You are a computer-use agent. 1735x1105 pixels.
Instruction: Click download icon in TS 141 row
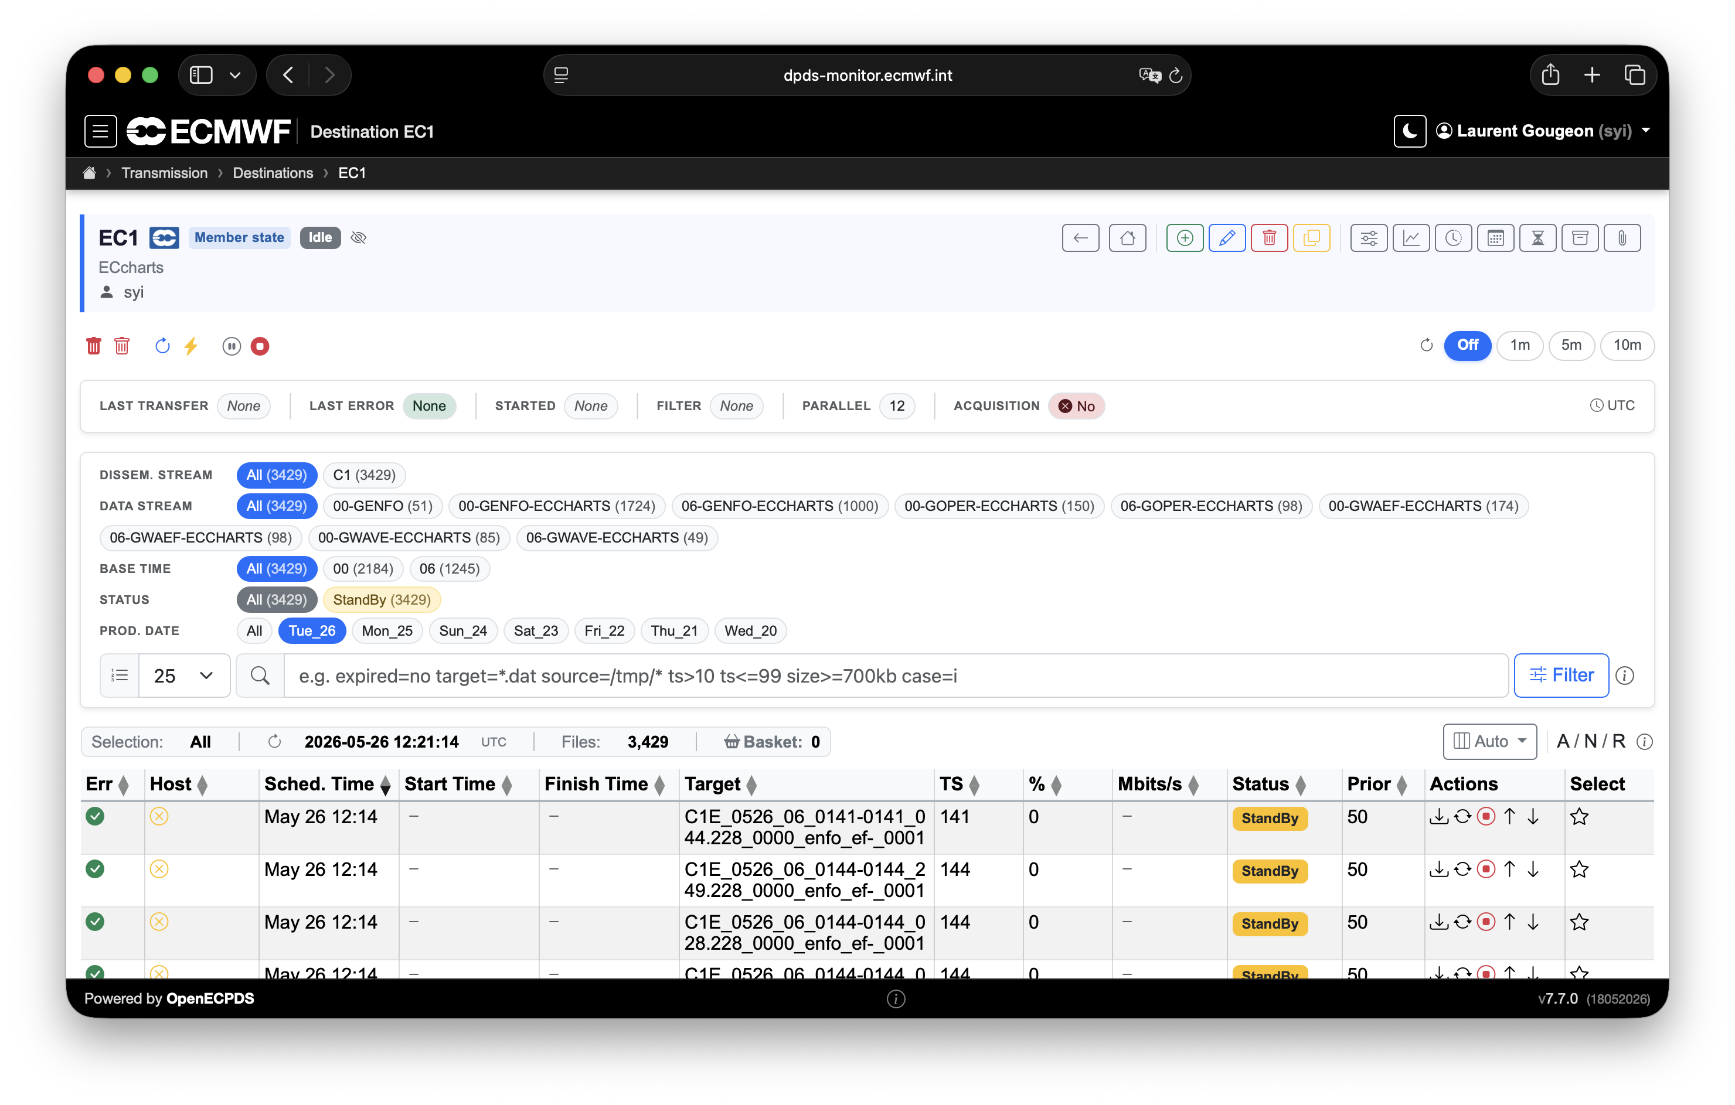click(x=1438, y=816)
